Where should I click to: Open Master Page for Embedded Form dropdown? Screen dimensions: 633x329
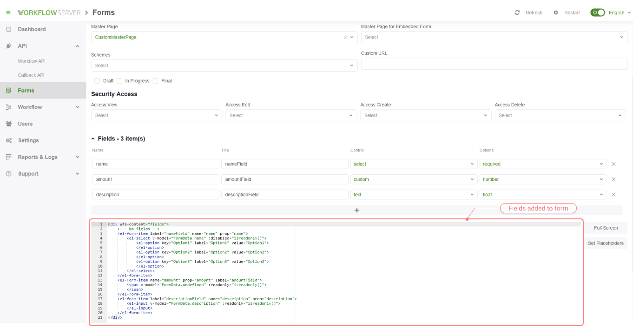tap(495, 37)
